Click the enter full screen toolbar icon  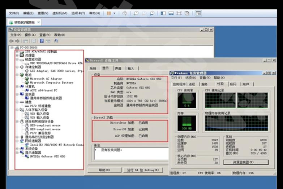pos(179,13)
